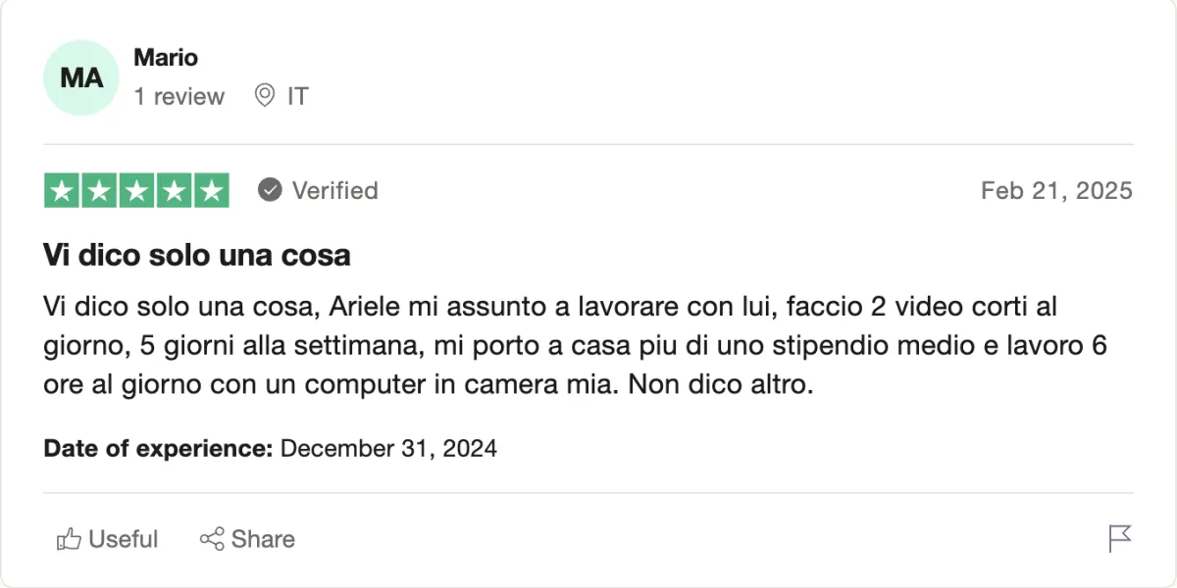Image resolution: width=1177 pixels, height=588 pixels.
Task: Click the first green star
Action: (x=62, y=190)
